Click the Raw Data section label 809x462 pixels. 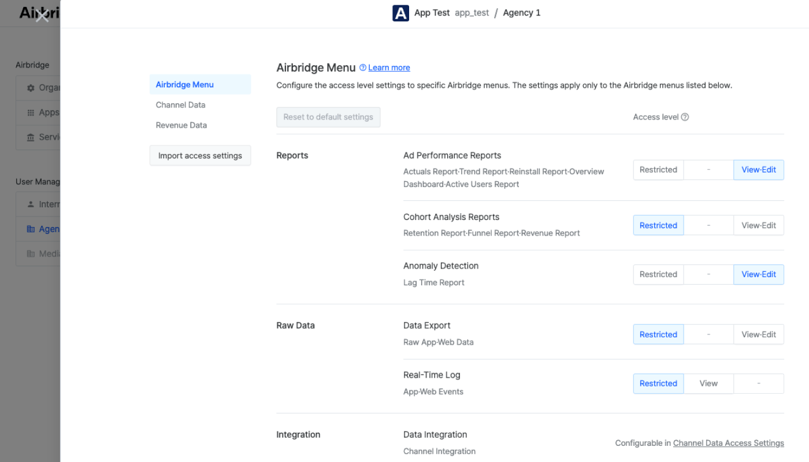tap(296, 325)
